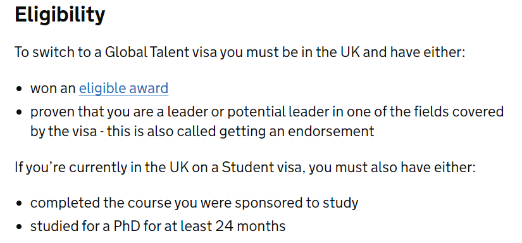The width and height of the screenshot is (522, 243).
Task: Click 'completed the course you were sponsored to study'
Action: pyautogui.click(x=194, y=202)
